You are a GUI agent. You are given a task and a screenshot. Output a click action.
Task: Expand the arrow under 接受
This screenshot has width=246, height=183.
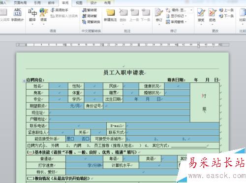tap(201, 25)
